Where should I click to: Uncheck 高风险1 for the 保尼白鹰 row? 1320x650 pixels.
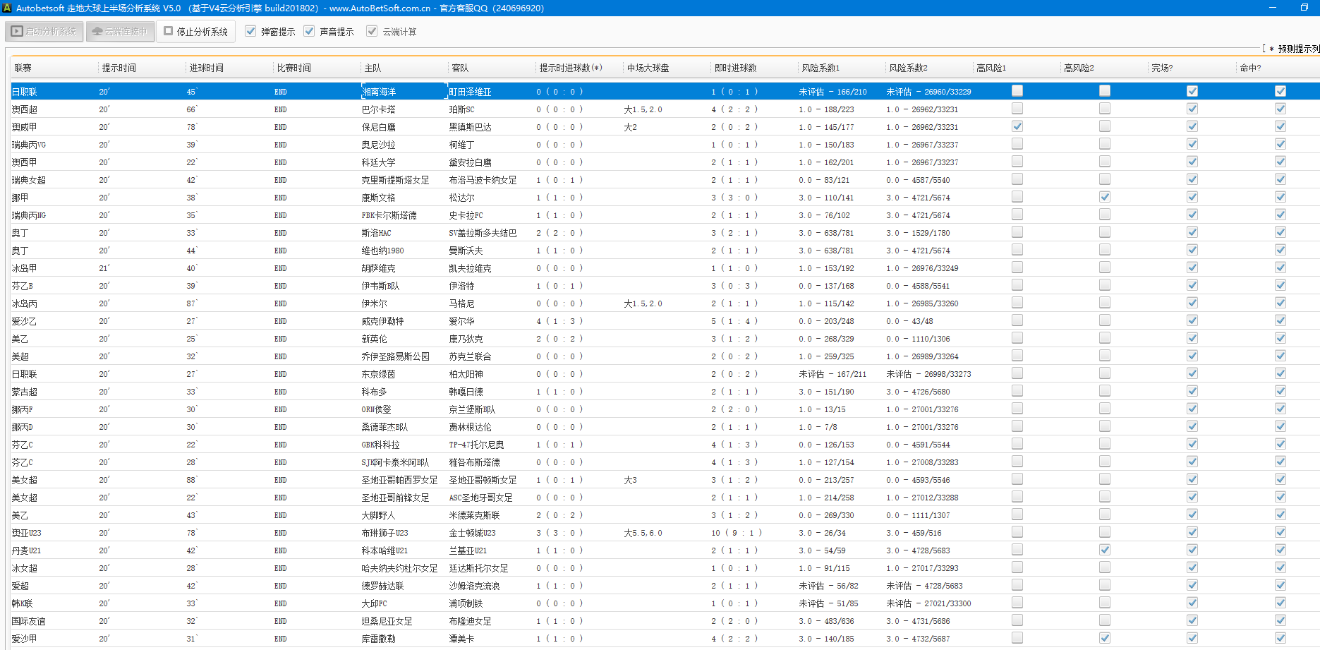click(x=1017, y=126)
